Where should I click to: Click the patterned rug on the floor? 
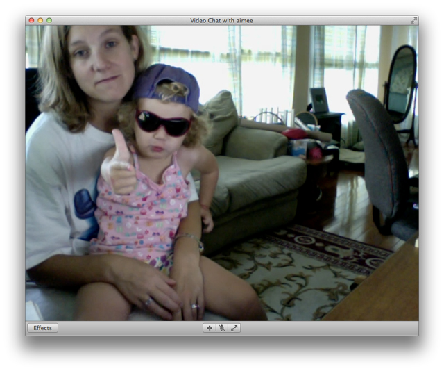point(298,267)
